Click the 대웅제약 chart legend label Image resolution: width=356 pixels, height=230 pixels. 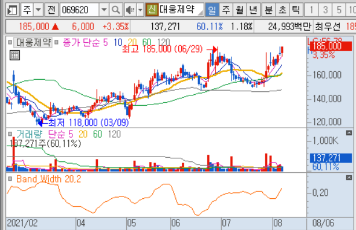[x=33, y=42]
